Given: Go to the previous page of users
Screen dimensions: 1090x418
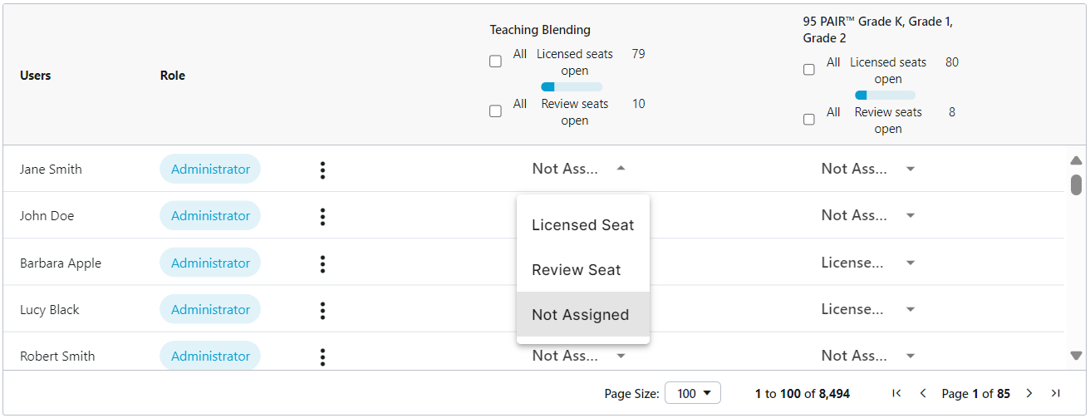Looking at the screenshot, I should [922, 393].
